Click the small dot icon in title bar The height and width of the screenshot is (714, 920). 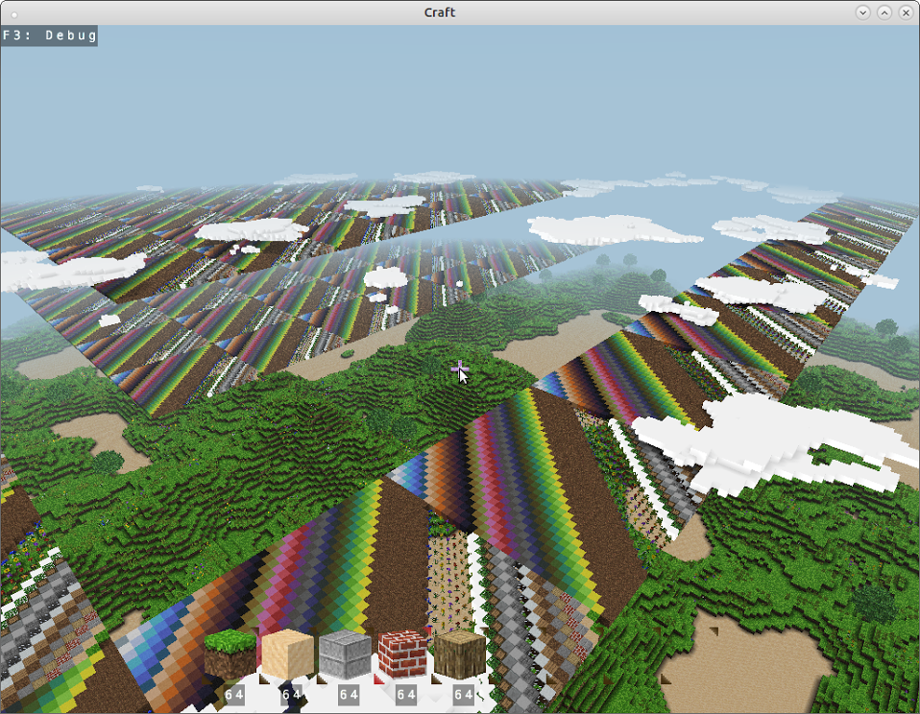tap(14, 14)
